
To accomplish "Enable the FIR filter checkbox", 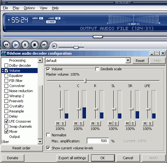I will [6, 81].
